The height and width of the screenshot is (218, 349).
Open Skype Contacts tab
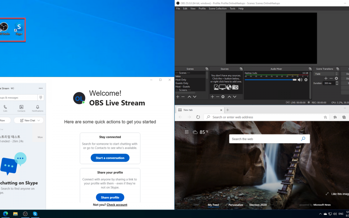(21, 109)
